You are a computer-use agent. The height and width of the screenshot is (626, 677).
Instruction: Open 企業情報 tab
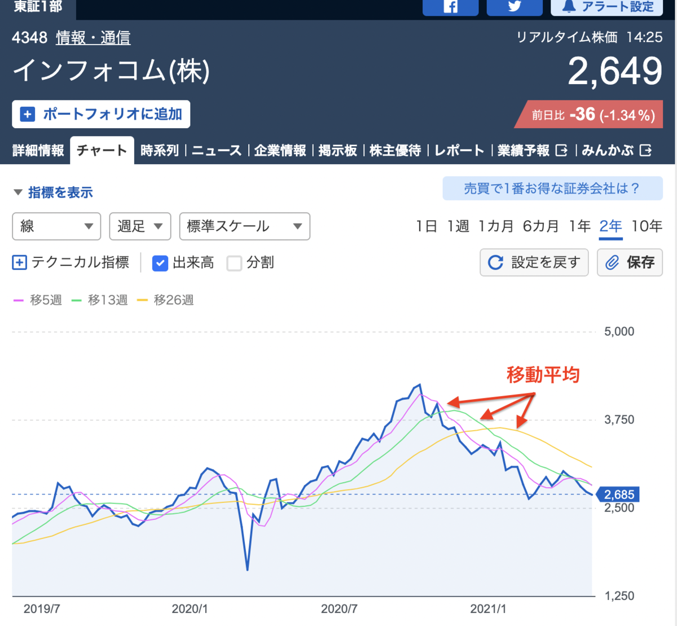(x=280, y=150)
